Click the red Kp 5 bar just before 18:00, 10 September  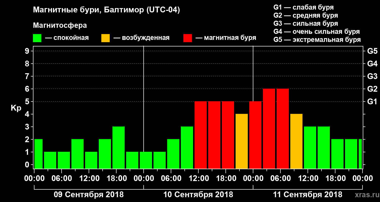click(214, 135)
